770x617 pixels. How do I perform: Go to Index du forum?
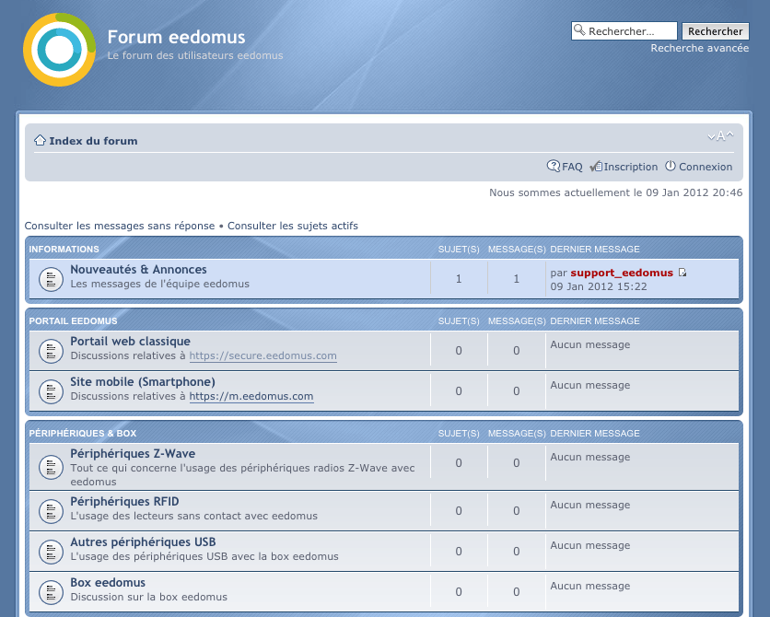(93, 141)
